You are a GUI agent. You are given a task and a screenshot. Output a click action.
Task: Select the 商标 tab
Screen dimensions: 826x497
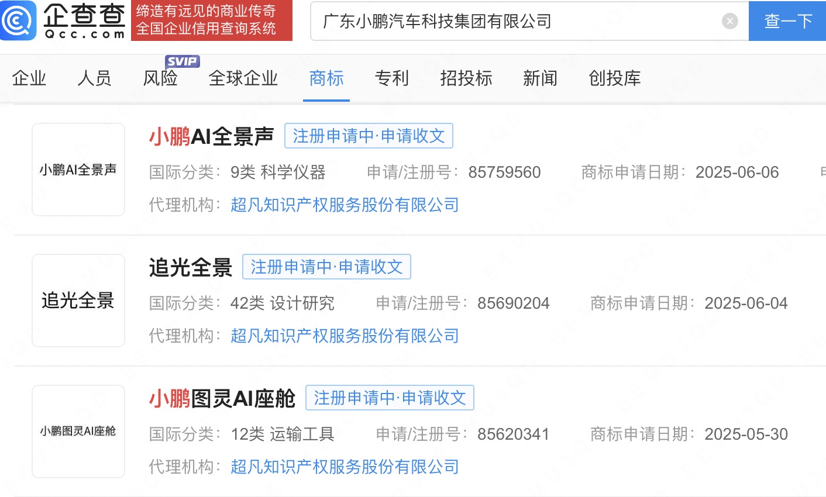[326, 78]
